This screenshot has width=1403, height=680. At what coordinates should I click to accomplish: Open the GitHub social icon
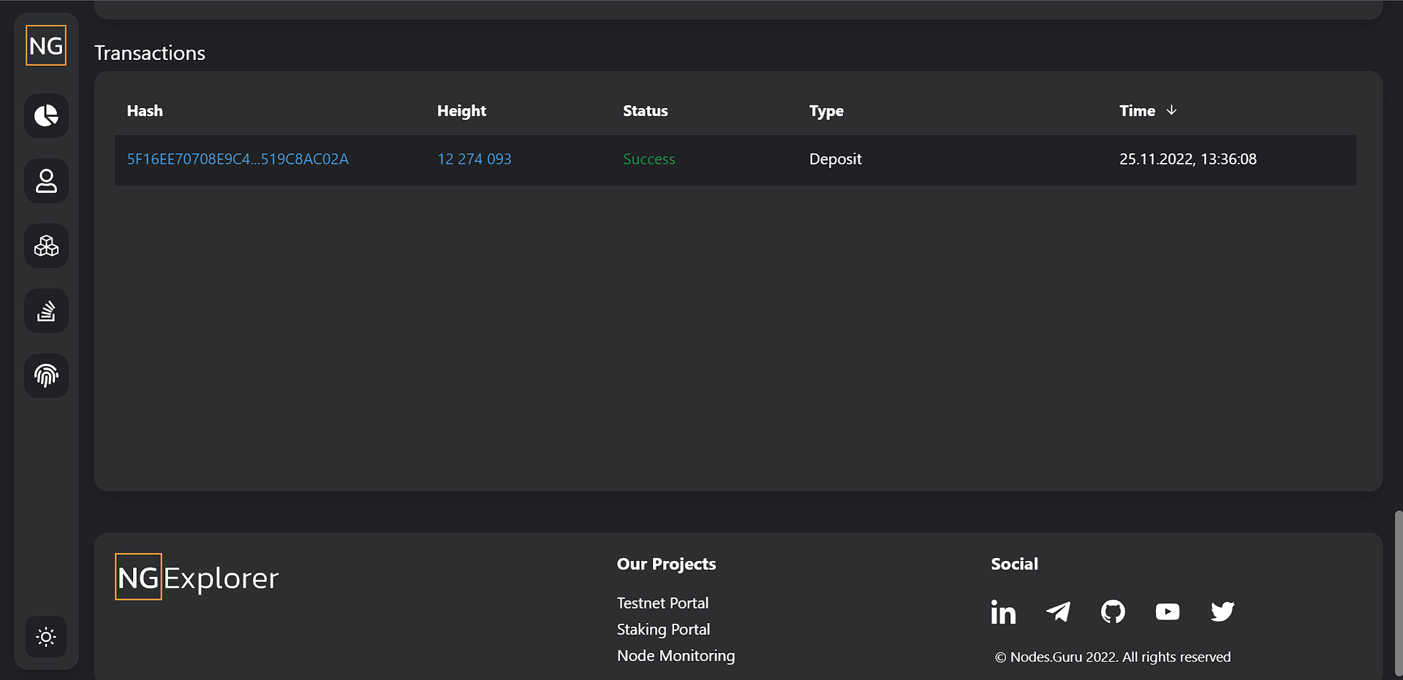pos(1113,611)
